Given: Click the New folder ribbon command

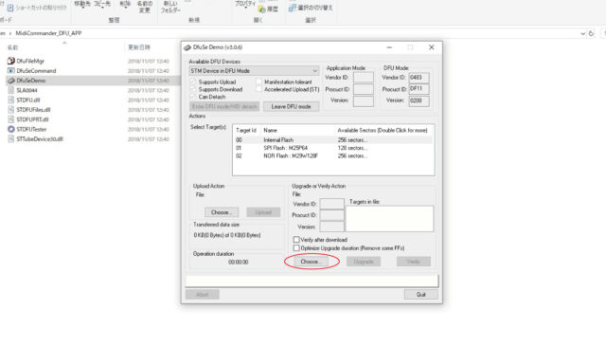Looking at the screenshot, I should click(170, 7).
